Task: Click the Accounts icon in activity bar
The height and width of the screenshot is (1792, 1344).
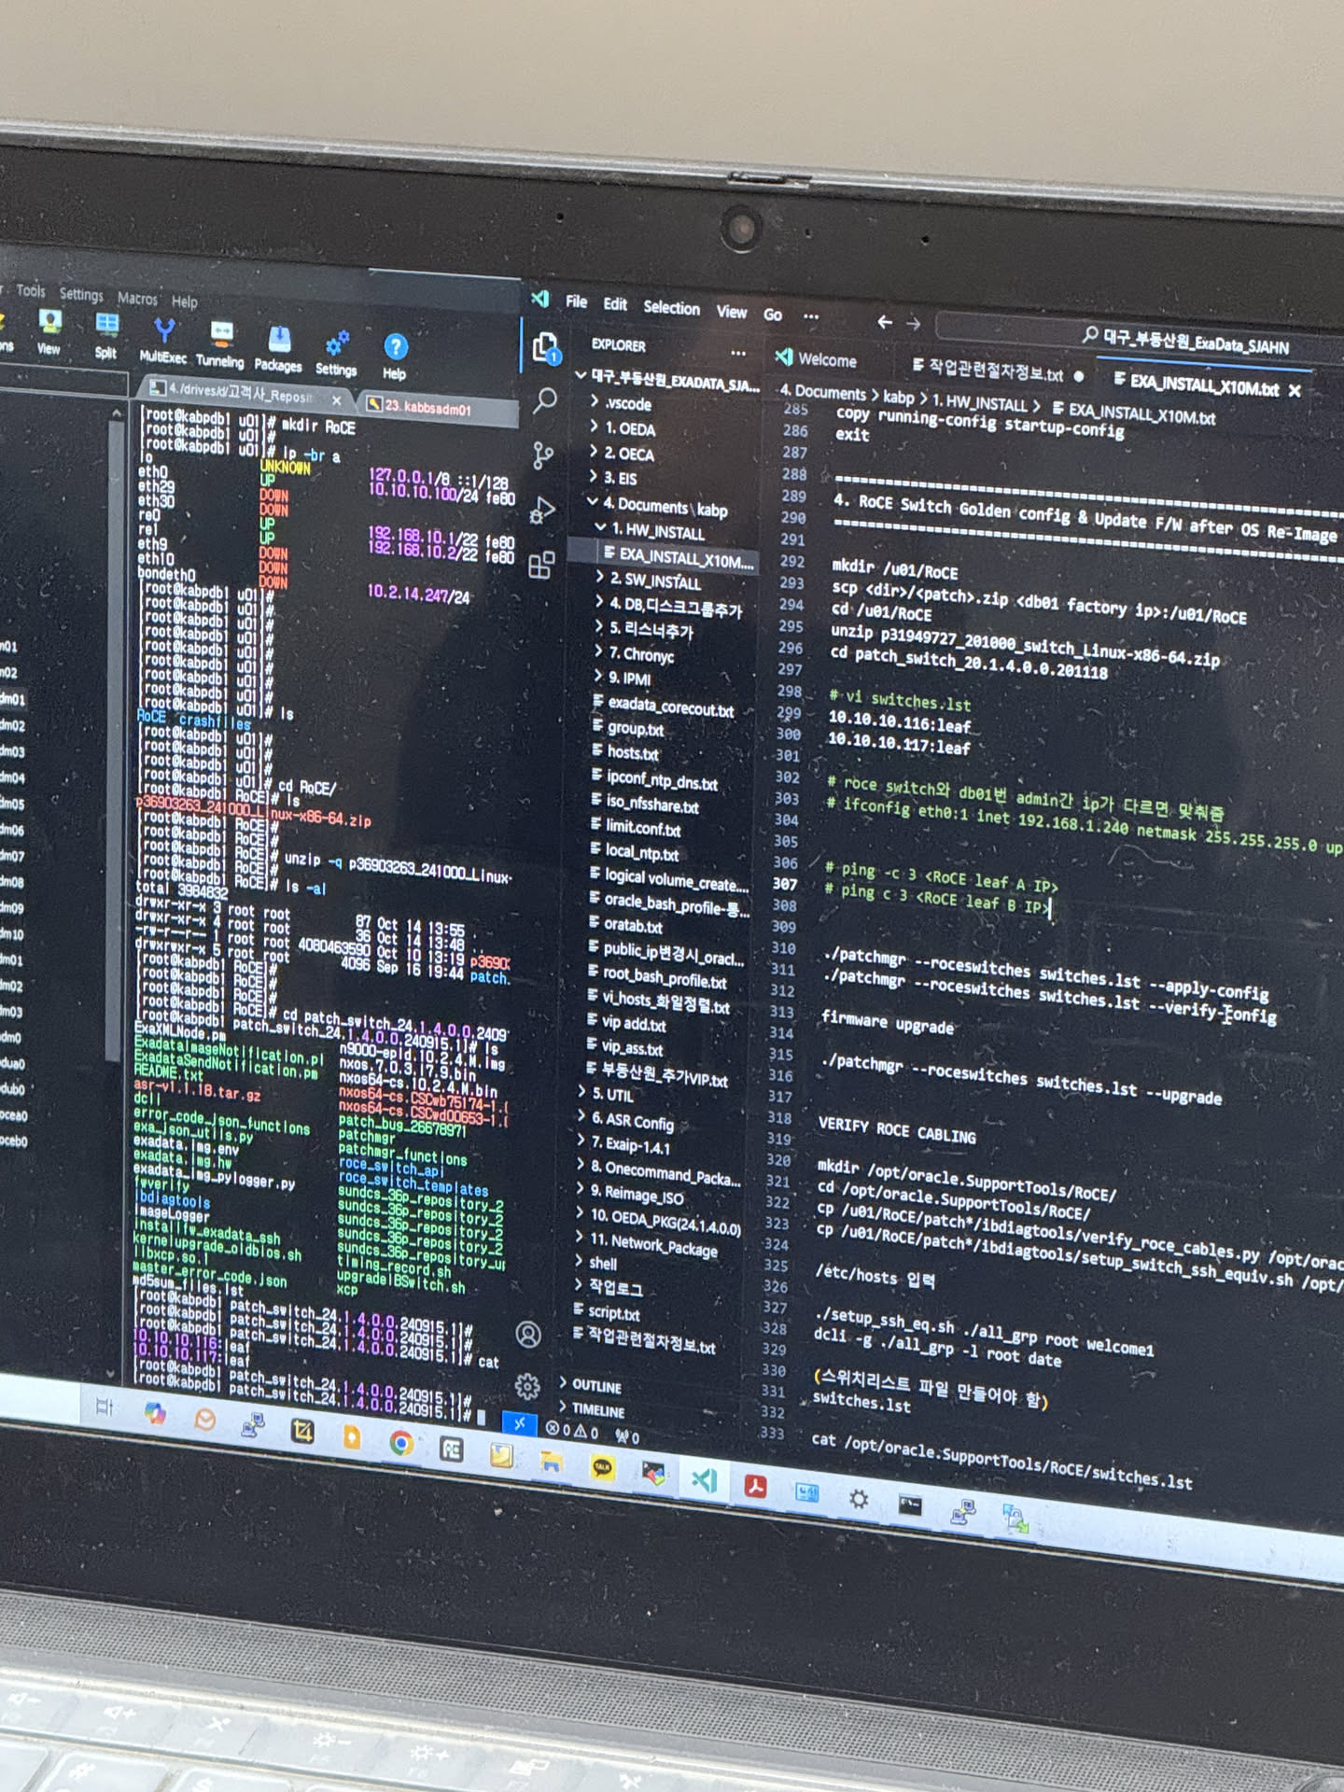Action: point(528,1335)
